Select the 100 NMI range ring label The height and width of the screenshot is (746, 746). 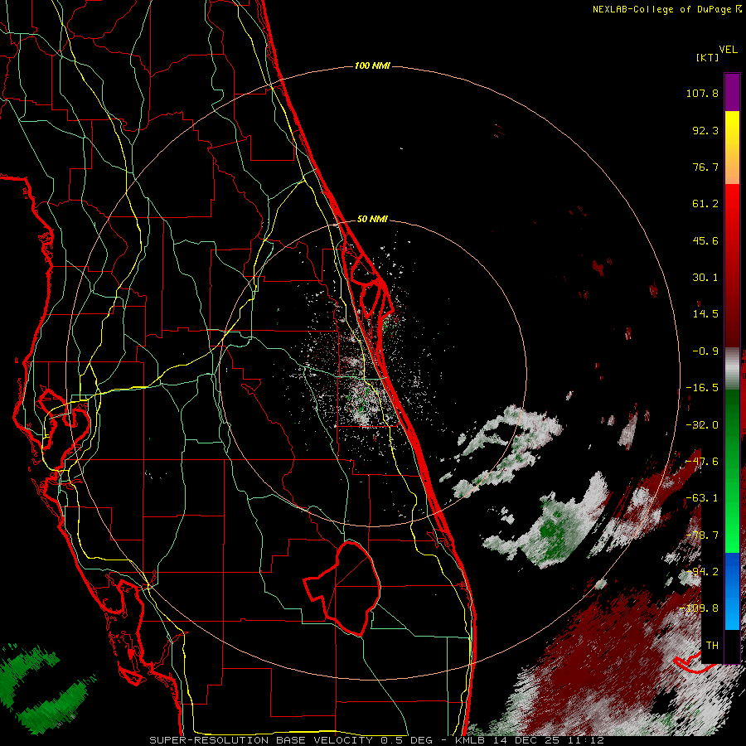372,65
